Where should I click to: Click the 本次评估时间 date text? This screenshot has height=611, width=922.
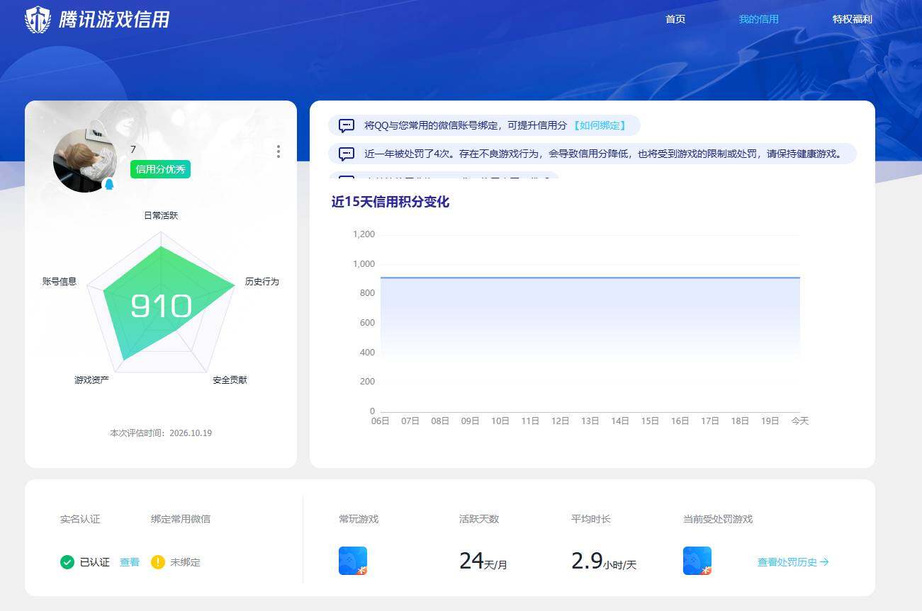coord(161,433)
